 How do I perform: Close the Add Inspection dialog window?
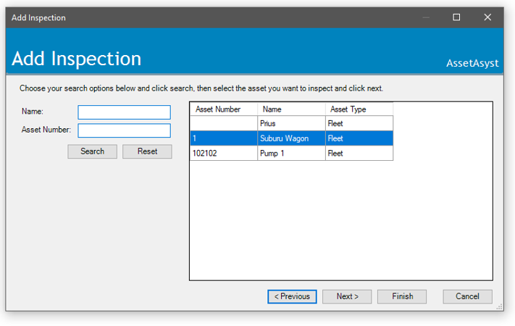[487, 17]
